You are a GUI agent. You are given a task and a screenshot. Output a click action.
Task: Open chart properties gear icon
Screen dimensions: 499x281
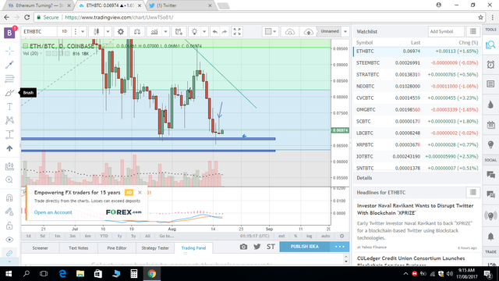pyautogui.click(x=121, y=31)
